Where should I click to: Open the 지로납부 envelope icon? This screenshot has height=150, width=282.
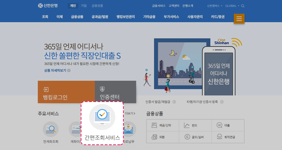(x=129, y=129)
